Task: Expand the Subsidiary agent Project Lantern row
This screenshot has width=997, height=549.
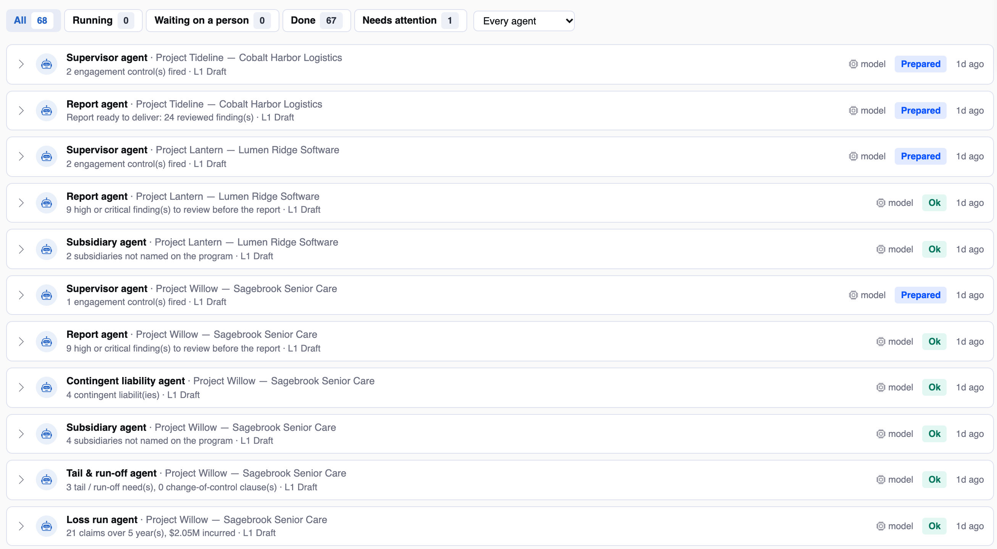Action: coord(21,249)
